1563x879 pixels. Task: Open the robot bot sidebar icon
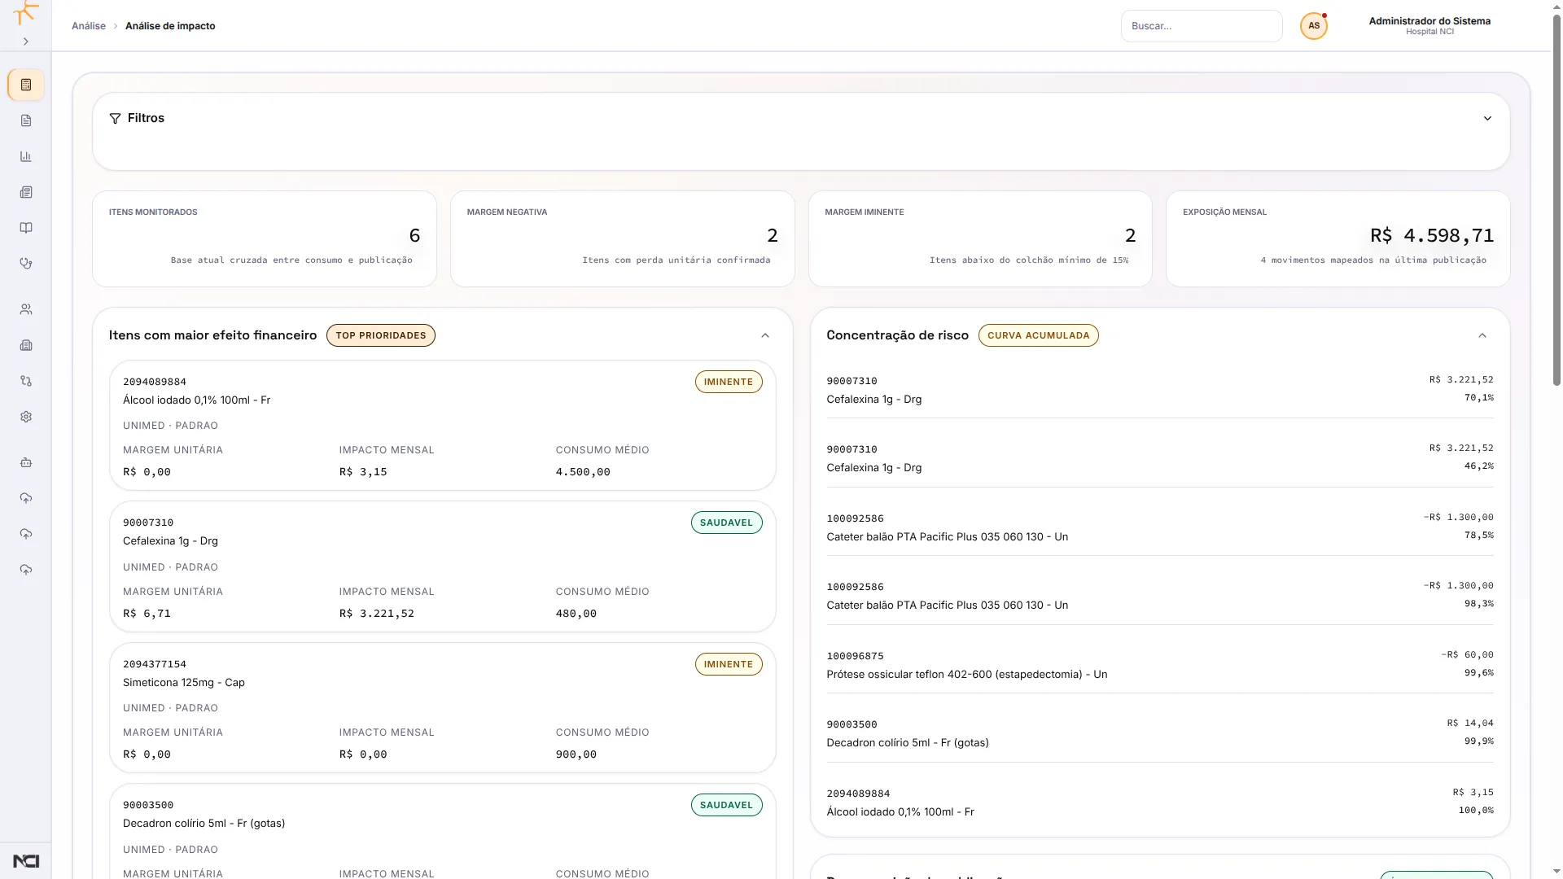pos(26,462)
